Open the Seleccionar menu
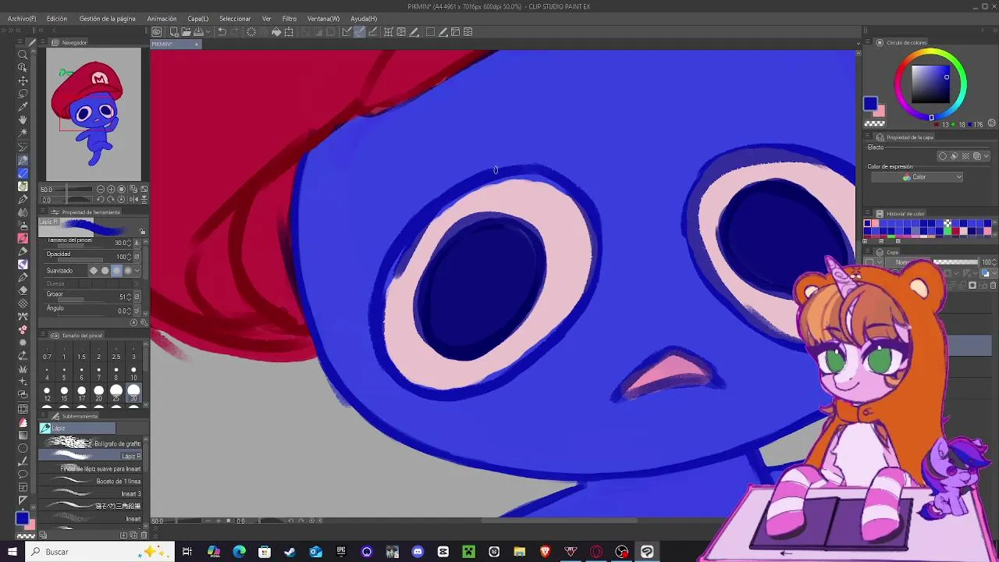 pos(235,19)
